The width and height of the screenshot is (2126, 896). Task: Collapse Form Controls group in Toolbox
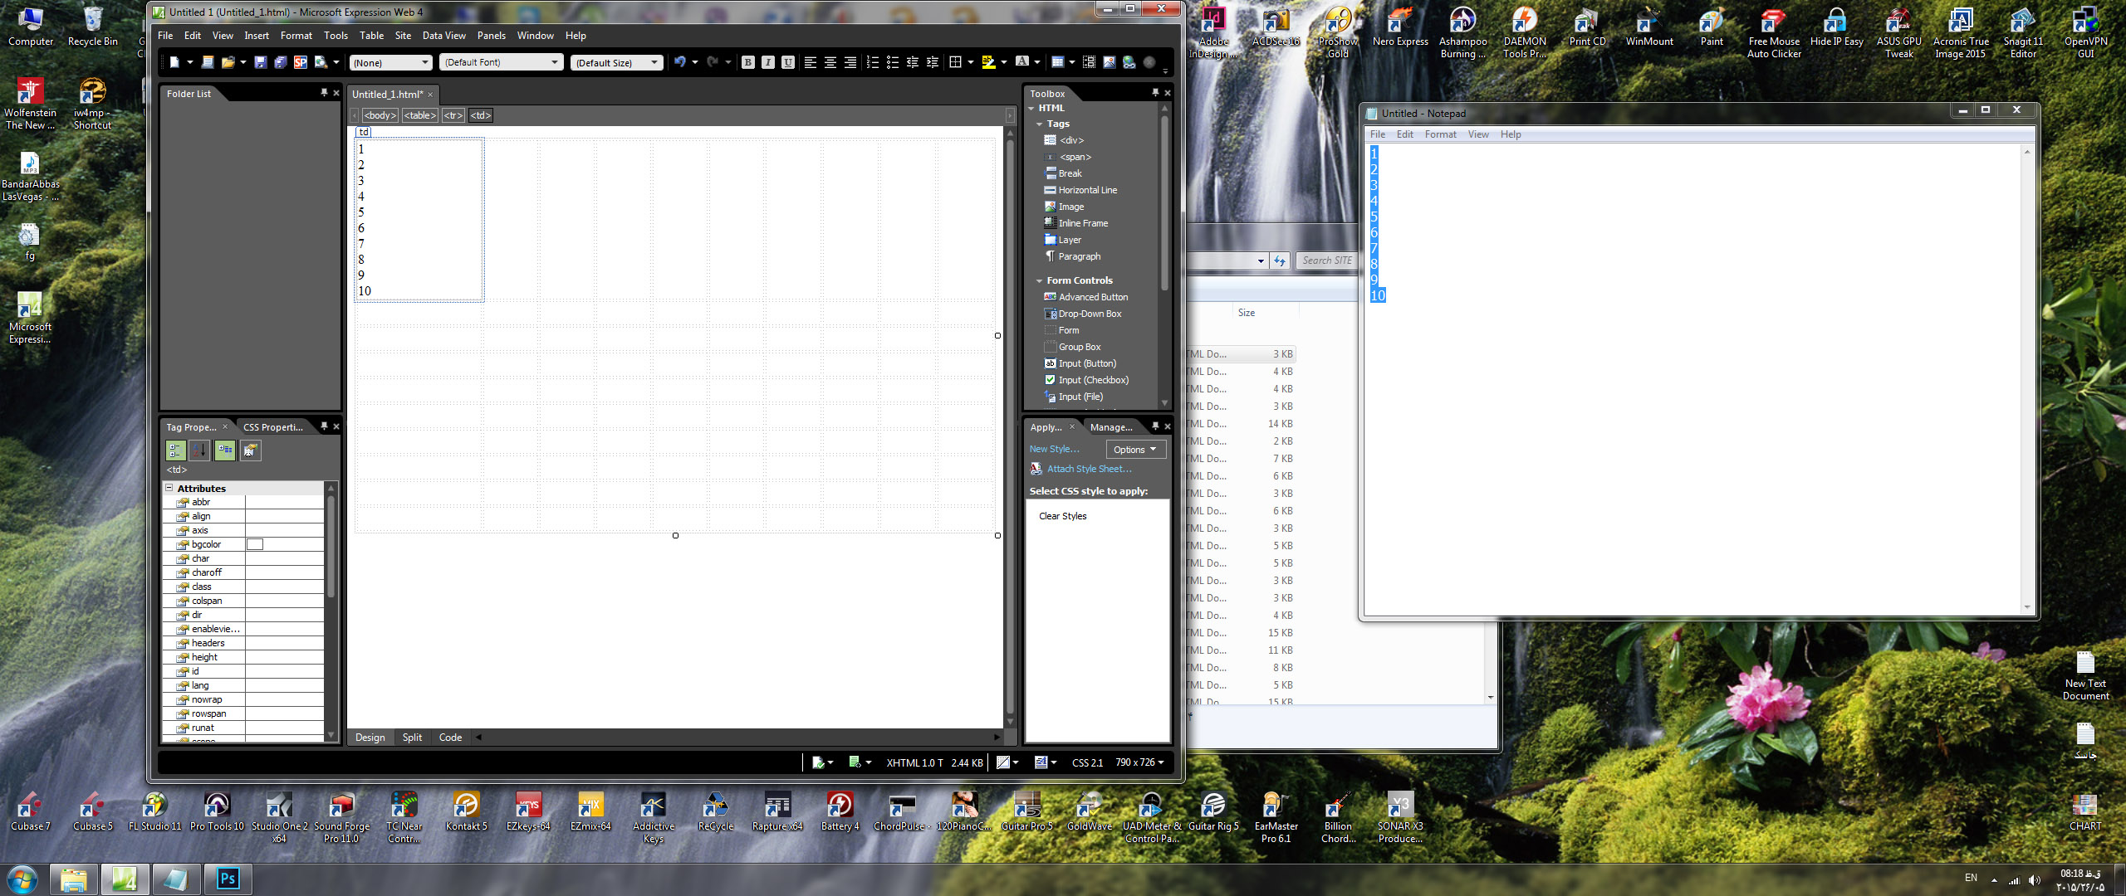click(1039, 280)
